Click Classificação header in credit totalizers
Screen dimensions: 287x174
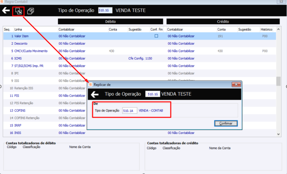point(171,148)
